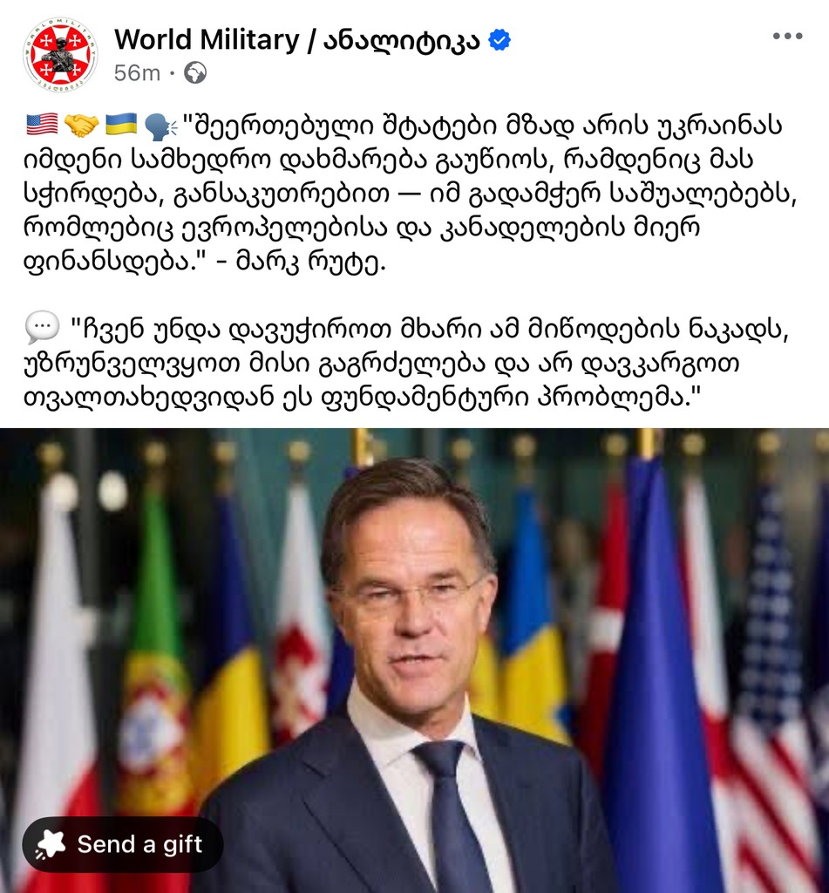829x893 pixels.
Task: Click the first quote paragraph starting შეერთებული შტატები
Action: [410, 193]
